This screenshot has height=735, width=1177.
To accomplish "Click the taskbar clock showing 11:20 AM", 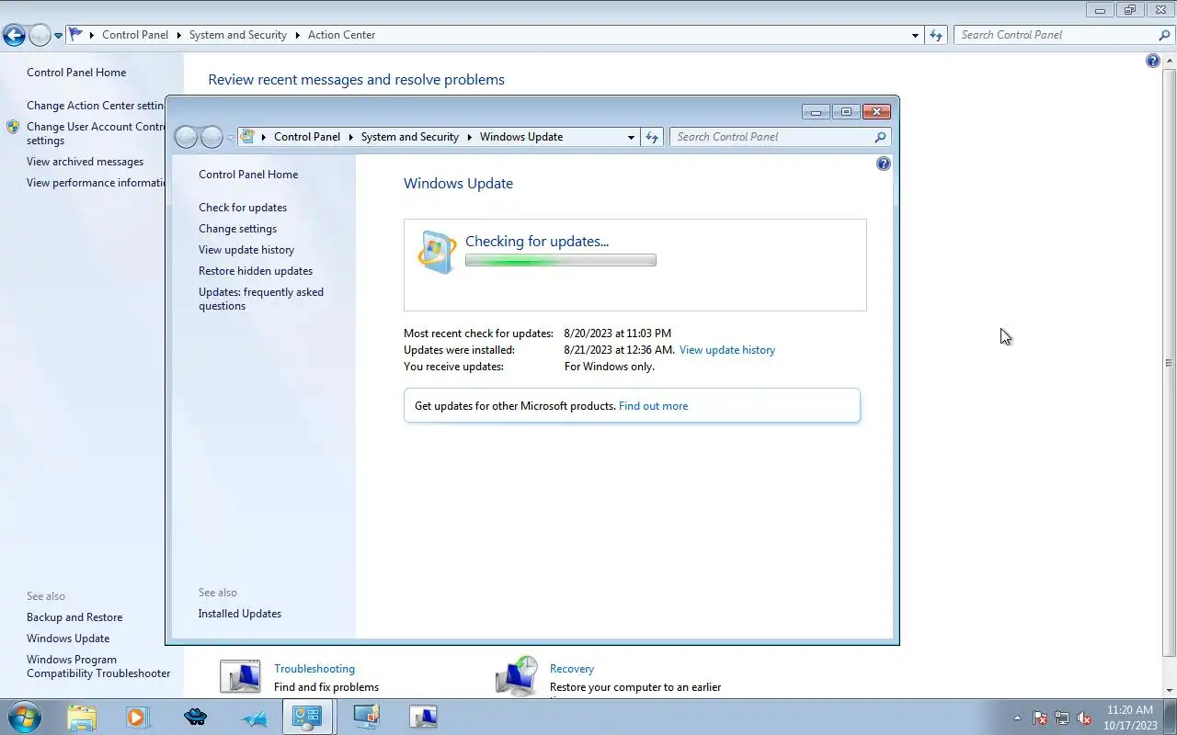I will (1130, 710).
